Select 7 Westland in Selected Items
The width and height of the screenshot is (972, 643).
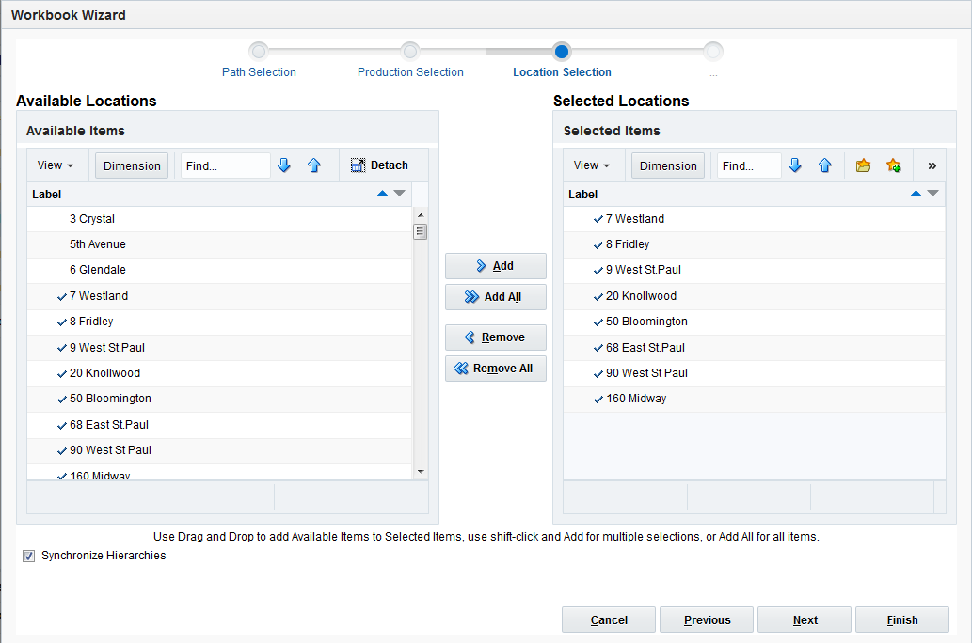pos(755,219)
